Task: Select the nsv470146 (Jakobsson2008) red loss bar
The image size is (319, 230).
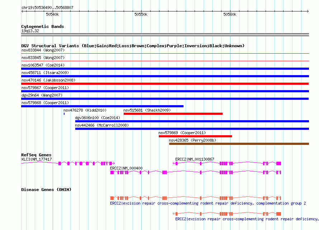Action: pyautogui.click(x=165, y=84)
